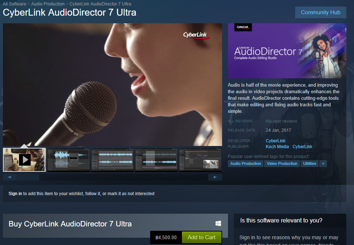Add AudioDirector 7 Ultra to cart
Screen dimensions: 354x245
tap(201, 237)
